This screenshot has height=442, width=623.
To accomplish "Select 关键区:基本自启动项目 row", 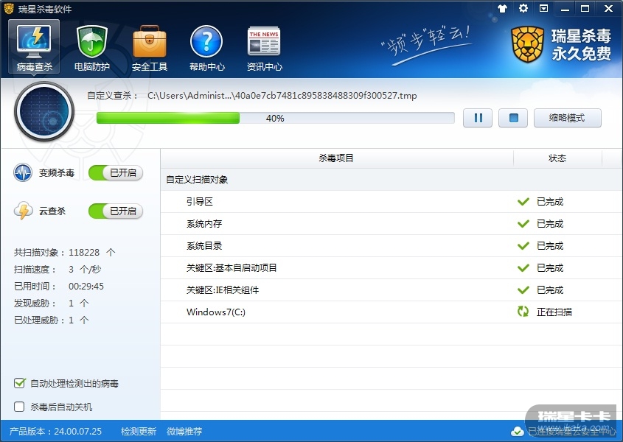I will 391,267.
